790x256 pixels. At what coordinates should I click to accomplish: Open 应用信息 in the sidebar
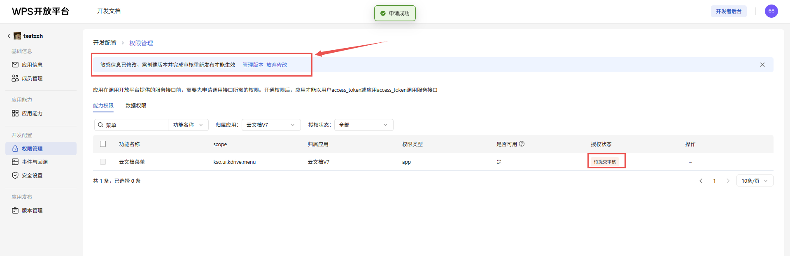[32, 65]
